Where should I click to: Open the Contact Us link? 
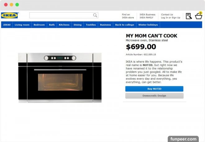pyautogui.click(x=167, y=15)
